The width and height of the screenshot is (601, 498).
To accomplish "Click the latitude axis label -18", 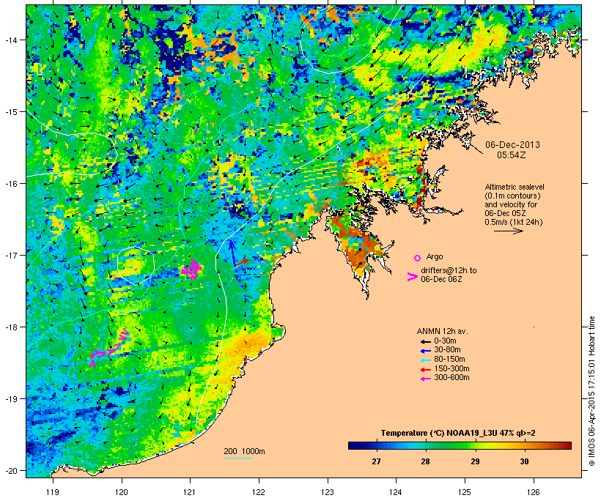I will [10, 327].
